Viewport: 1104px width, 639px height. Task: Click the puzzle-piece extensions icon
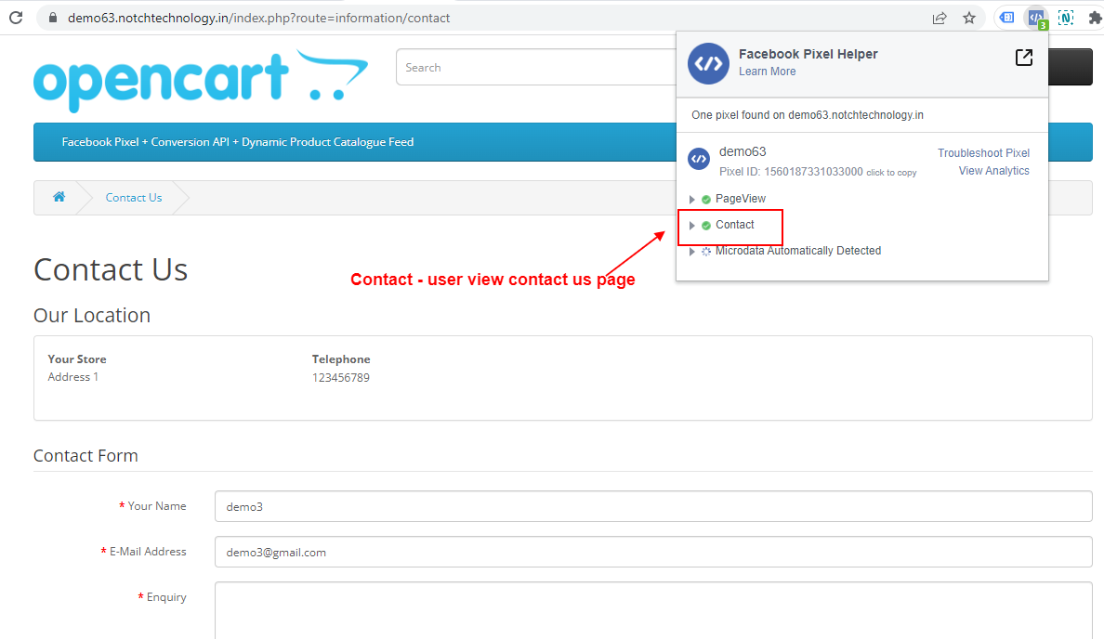click(x=1096, y=18)
